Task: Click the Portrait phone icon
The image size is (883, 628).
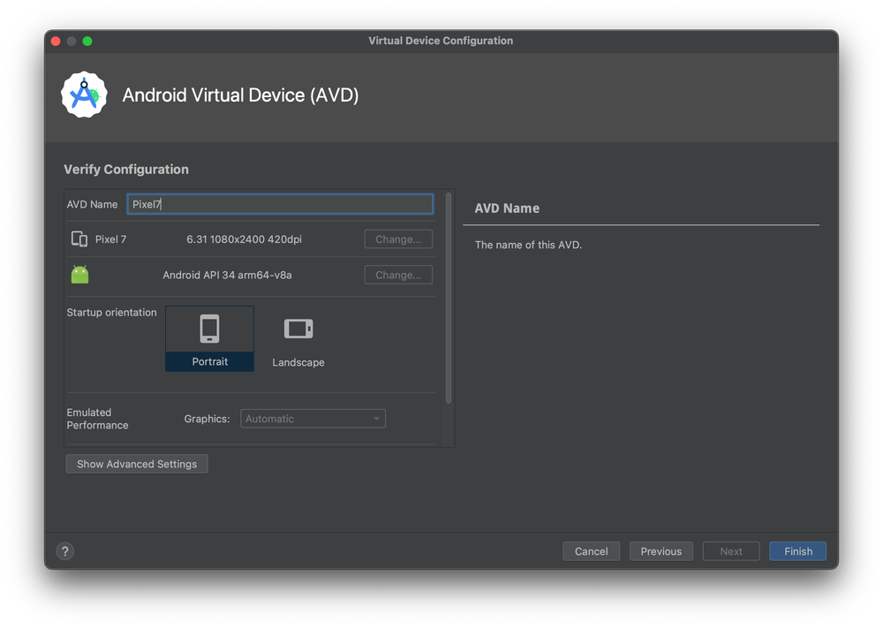Action: (x=209, y=327)
